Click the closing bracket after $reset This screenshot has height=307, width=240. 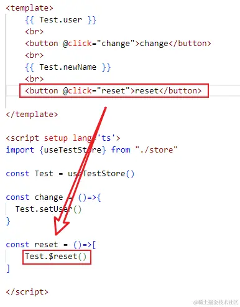click(x=8, y=268)
